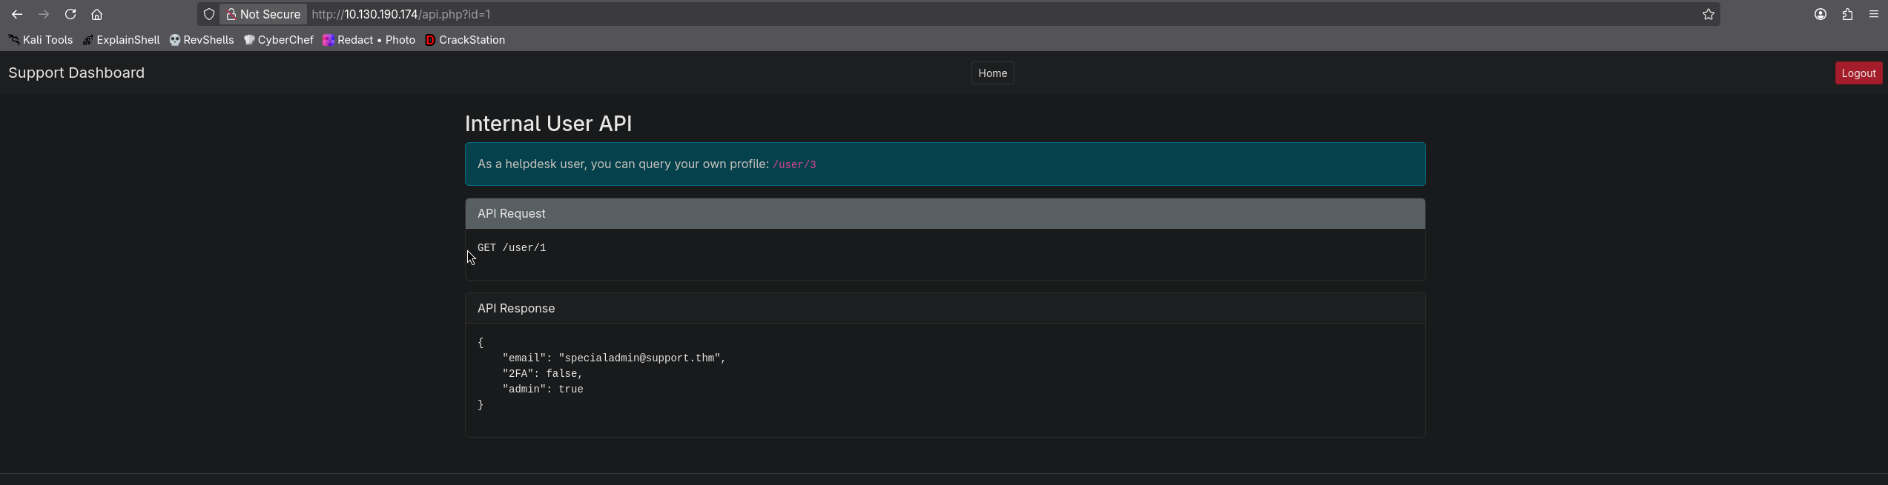This screenshot has height=485, width=1888.
Task: Open the Kali Tools bookmark
Action: point(41,40)
